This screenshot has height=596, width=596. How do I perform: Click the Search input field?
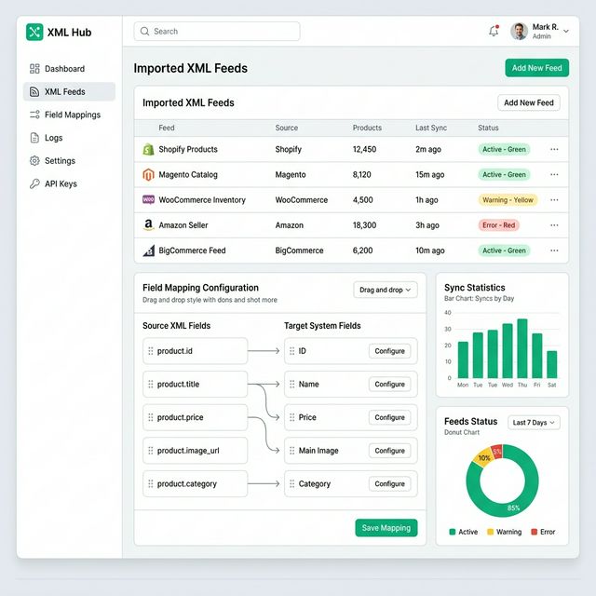pyautogui.click(x=217, y=32)
